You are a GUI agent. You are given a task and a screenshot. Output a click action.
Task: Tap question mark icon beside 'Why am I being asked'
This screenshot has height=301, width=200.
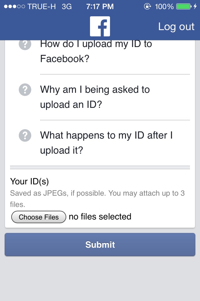tap(25, 90)
